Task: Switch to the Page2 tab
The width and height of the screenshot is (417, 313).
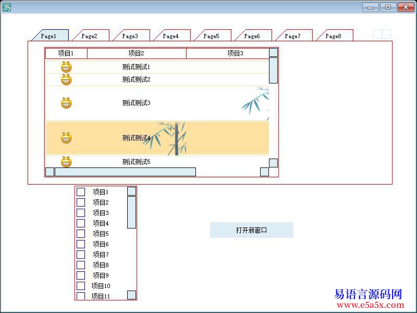Action: [90, 36]
